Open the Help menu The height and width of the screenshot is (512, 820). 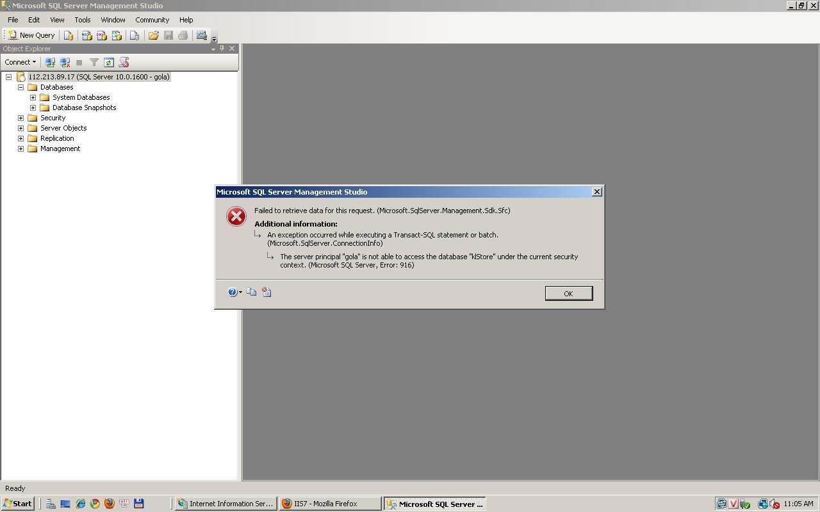(x=186, y=20)
